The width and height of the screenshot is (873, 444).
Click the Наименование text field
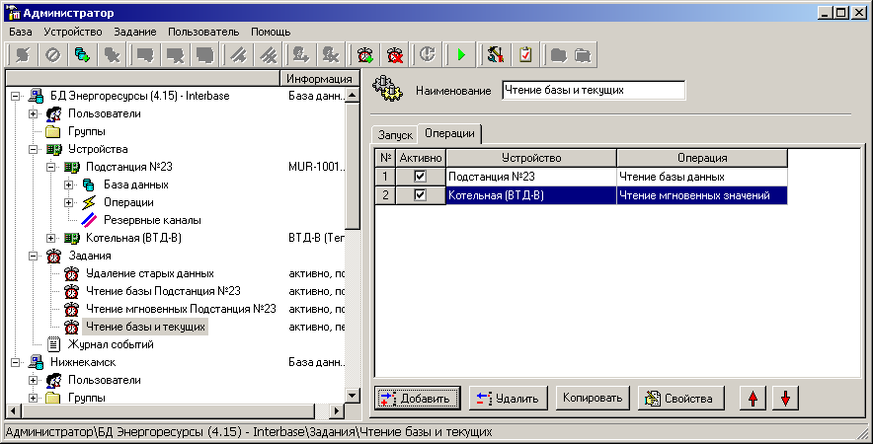(x=594, y=90)
